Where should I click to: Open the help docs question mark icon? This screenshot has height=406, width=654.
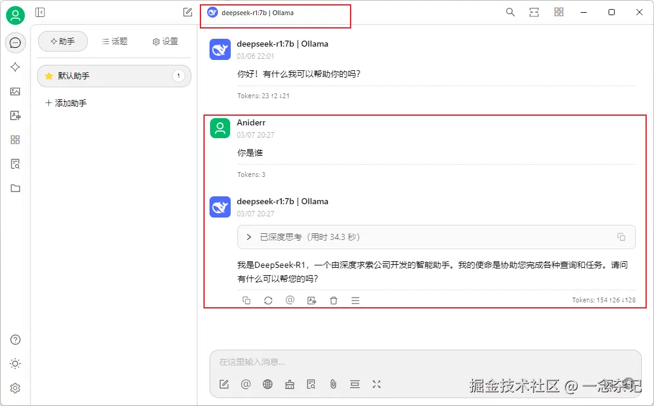click(x=15, y=340)
